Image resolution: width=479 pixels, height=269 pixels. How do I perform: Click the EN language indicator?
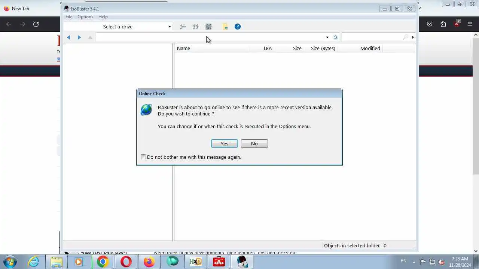[403, 261]
